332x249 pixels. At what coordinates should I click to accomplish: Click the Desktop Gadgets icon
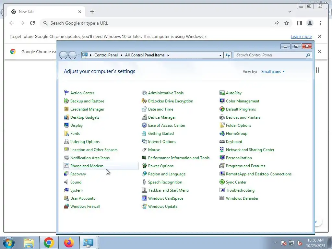tap(66, 117)
